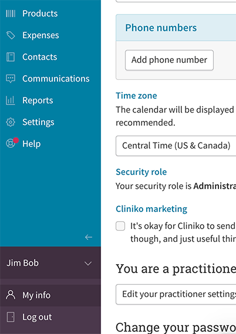
Task: Click the Help lifebuoy icon
Action: click(10, 144)
